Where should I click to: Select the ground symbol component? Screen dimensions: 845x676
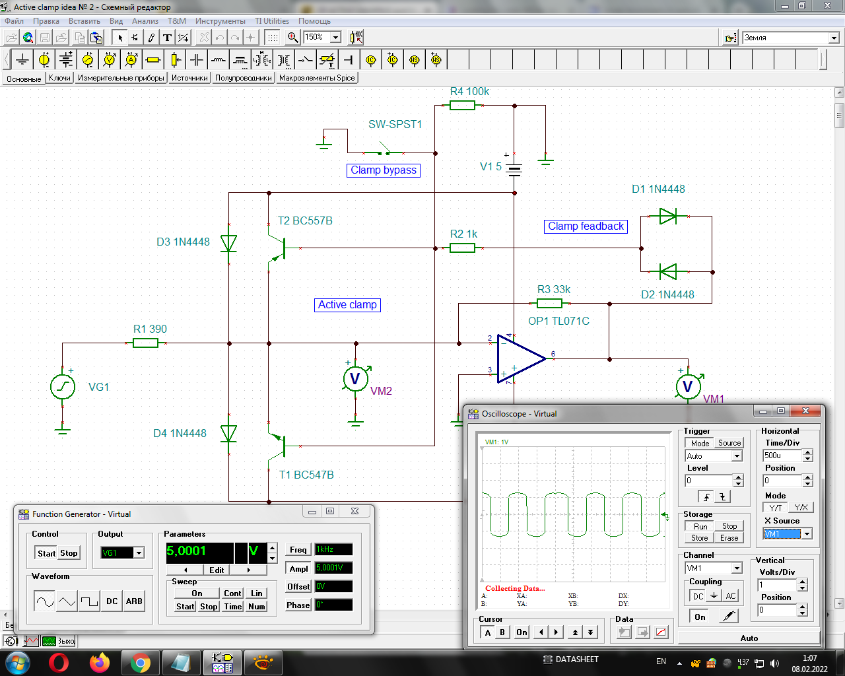click(23, 60)
